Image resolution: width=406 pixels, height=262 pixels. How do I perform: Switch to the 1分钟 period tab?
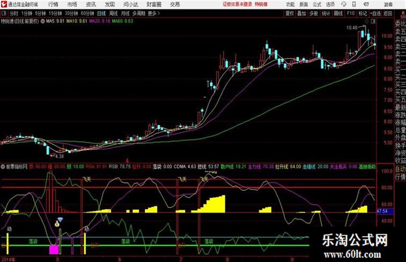tap(26, 13)
